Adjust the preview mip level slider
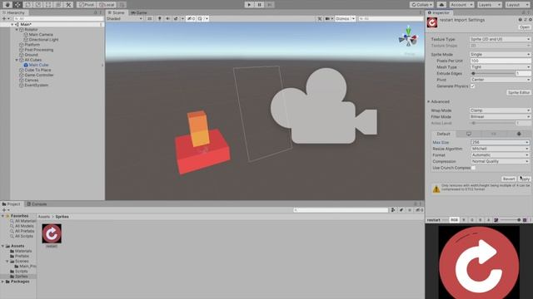533x299 pixels. [511, 220]
